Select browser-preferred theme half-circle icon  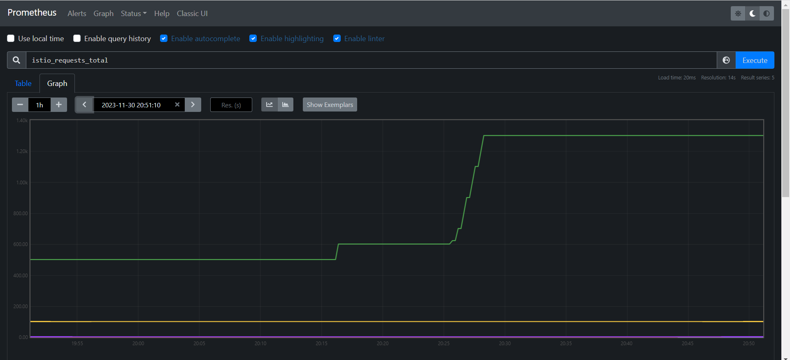(x=767, y=14)
